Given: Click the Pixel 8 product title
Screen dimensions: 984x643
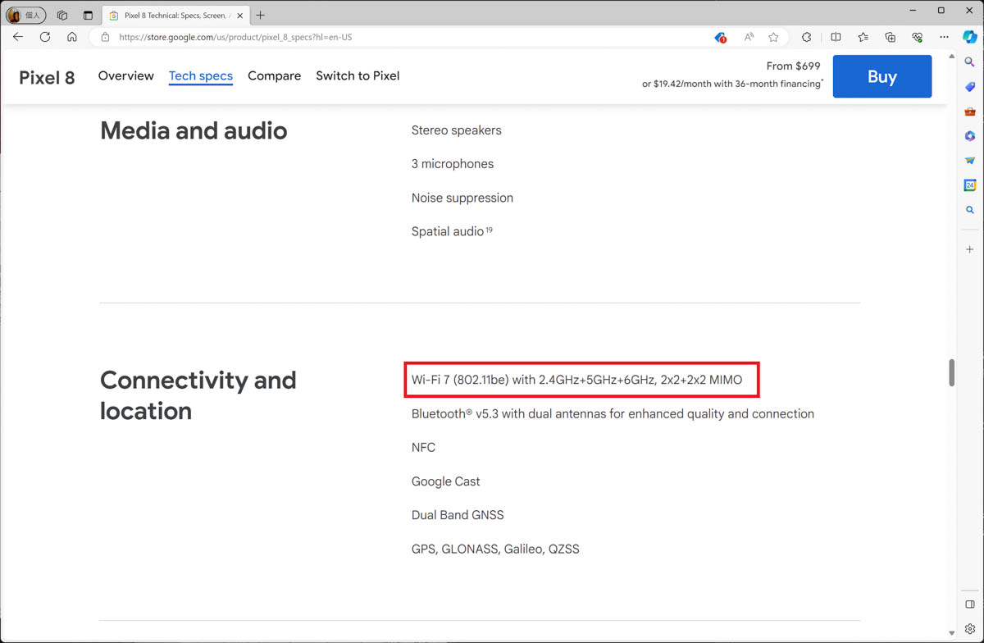Looking at the screenshot, I should [47, 77].
